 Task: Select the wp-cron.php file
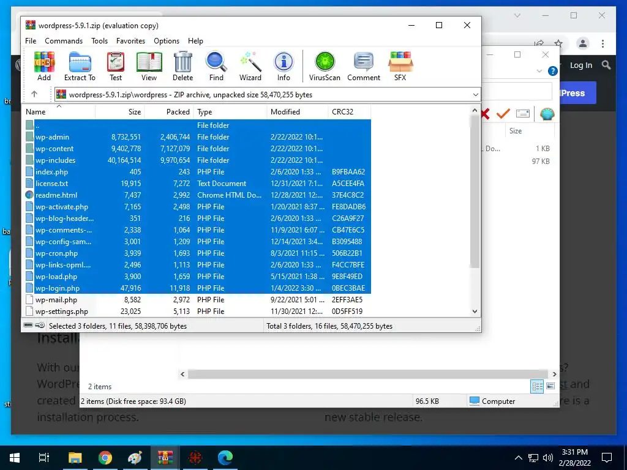coord(198,253)
